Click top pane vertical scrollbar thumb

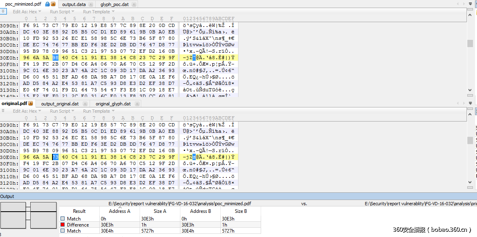[x=470, y=43]
